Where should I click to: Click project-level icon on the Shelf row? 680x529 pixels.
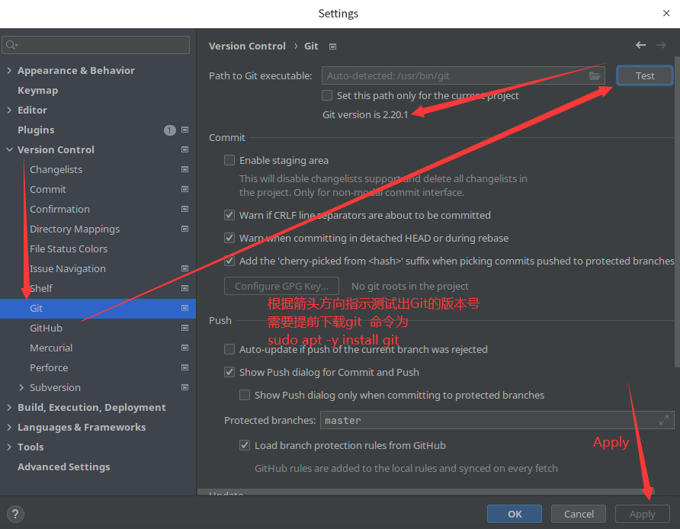(x=184, y=288)
